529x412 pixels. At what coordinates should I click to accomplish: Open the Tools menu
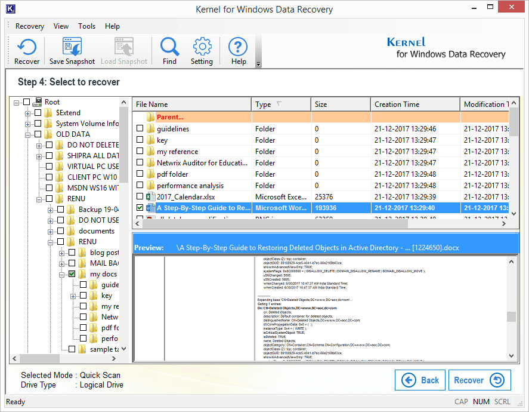tap(86, 26)
